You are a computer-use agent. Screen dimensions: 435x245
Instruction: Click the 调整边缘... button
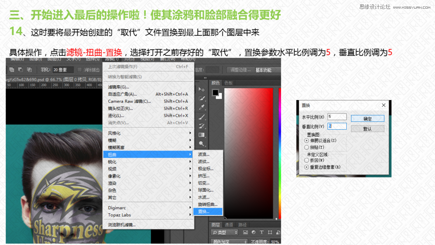(240, 70)
